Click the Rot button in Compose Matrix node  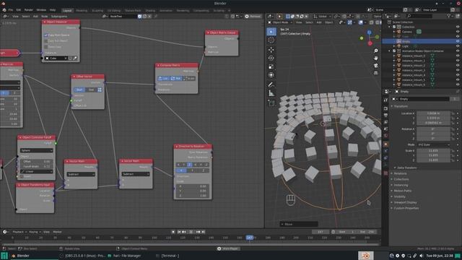click(175, 79)
